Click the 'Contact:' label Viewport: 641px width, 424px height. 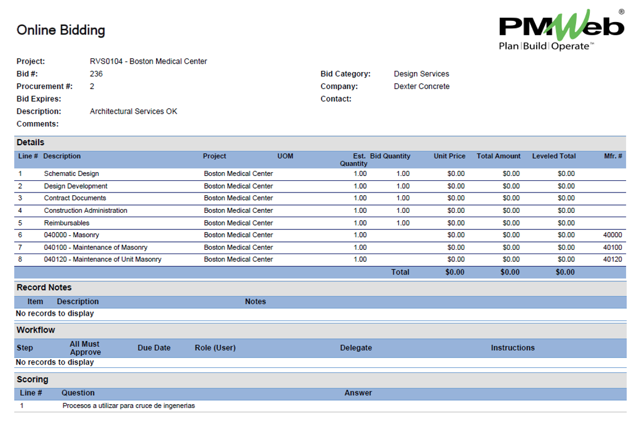coord(336,99)
